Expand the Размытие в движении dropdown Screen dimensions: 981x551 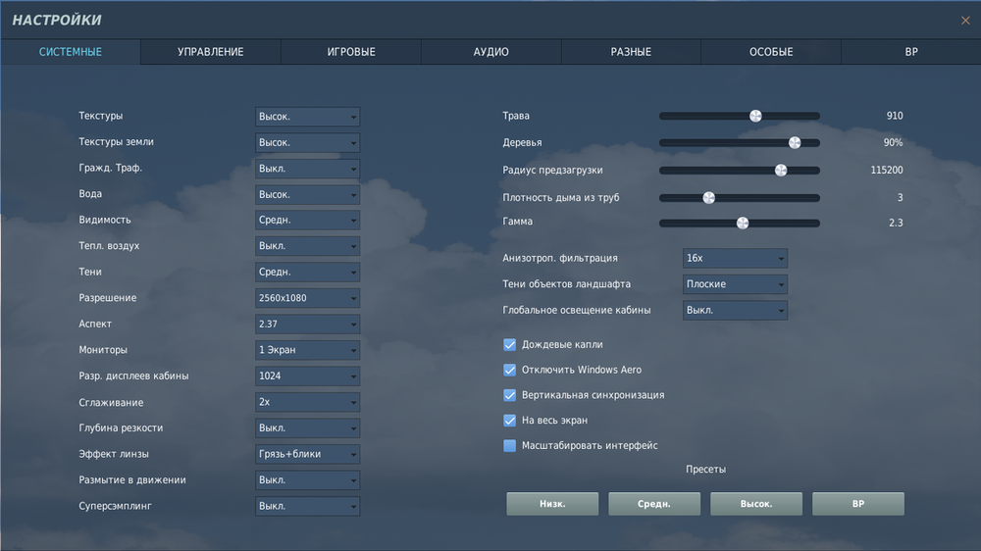point(307,479)
